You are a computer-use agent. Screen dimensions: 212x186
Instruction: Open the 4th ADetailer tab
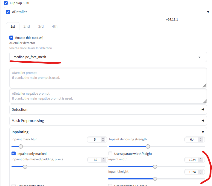coord(55,26)
